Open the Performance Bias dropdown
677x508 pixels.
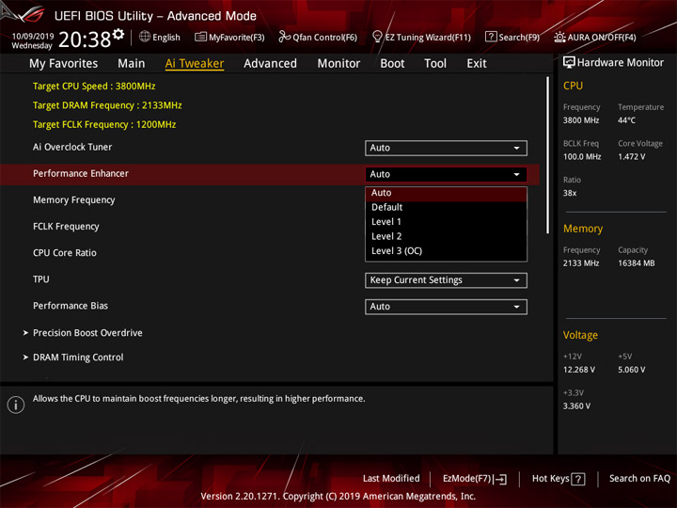[x=446, y=307]
